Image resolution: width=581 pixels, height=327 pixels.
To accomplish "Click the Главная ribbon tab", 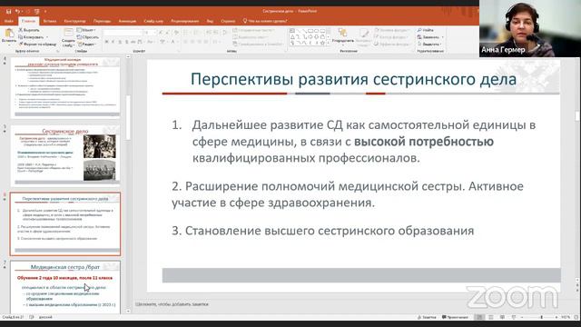I will point(28,21).
